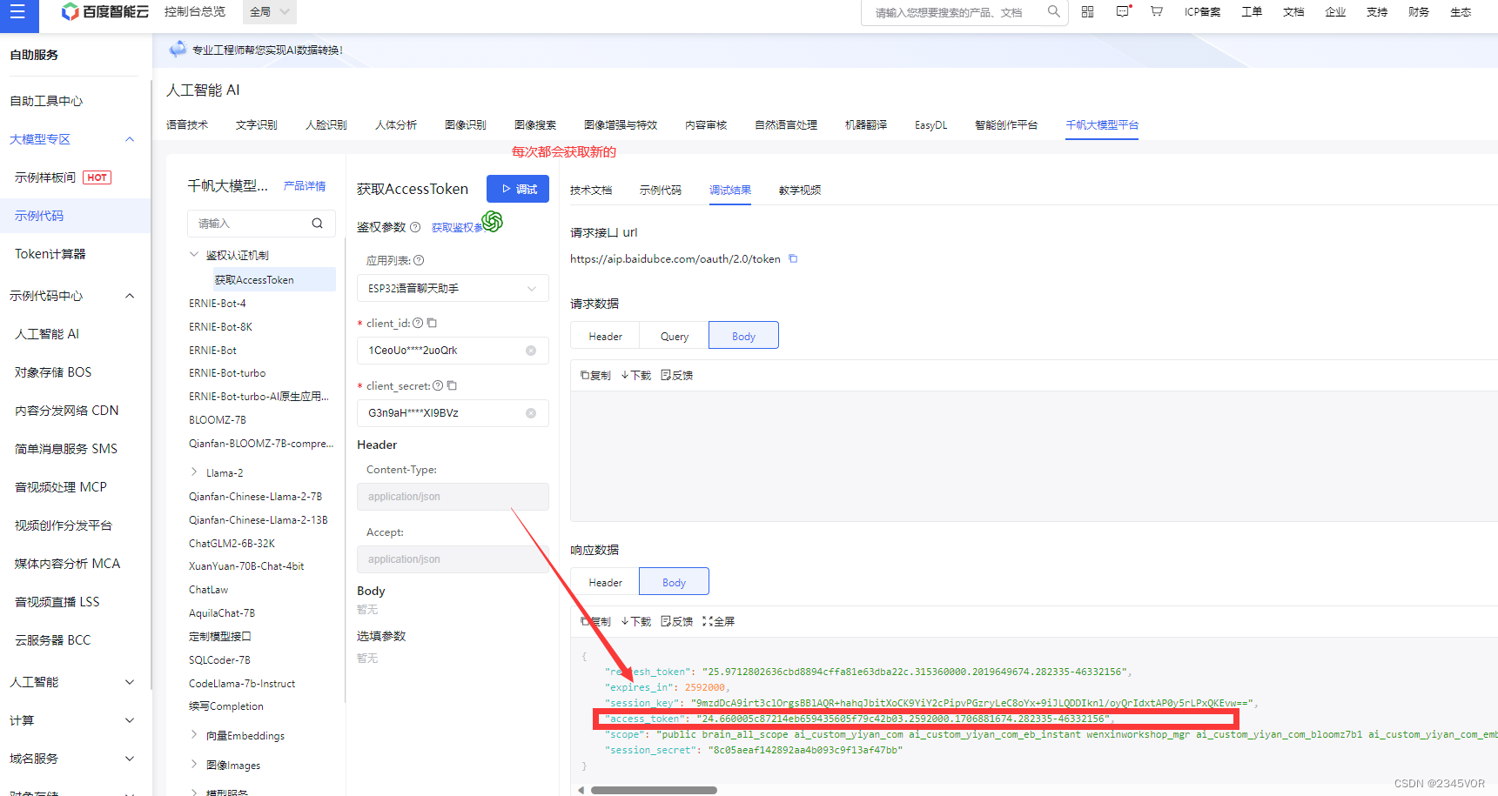The width and height of the screenshot is (1498, 796).
Task: Open 对象存储 BOS in the sidebar
Action: [x=53, y=372]
